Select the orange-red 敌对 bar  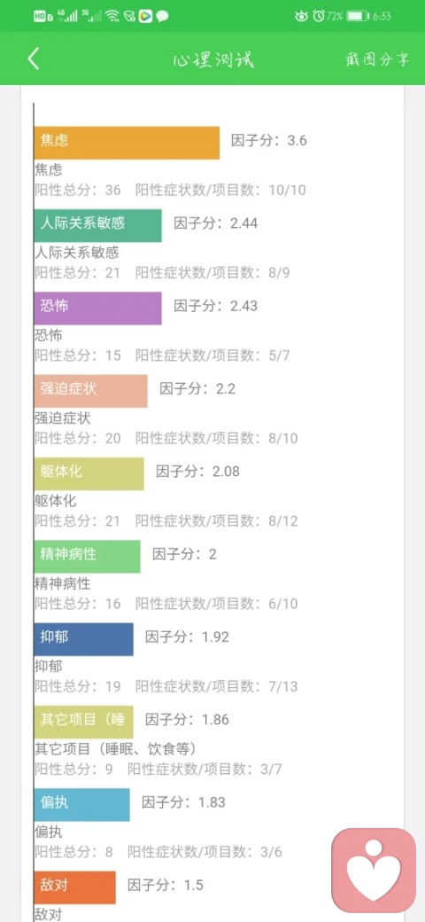[75, 887]
